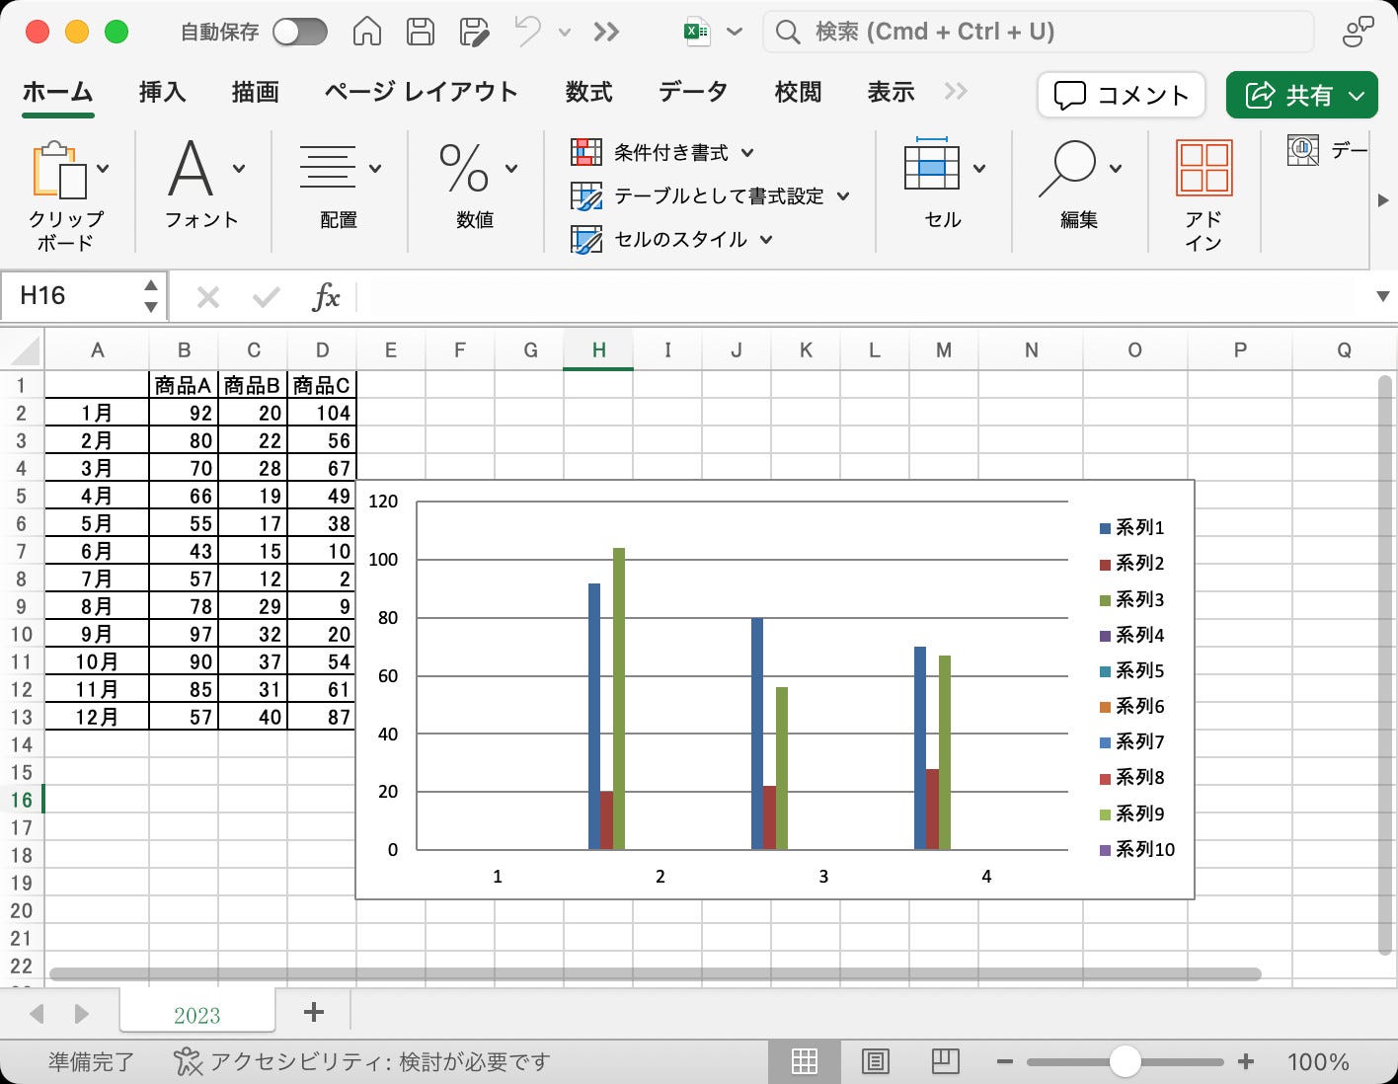Show more ribbon tabs chevron
Screen dimensions: 1398x1084
(956, 92)
